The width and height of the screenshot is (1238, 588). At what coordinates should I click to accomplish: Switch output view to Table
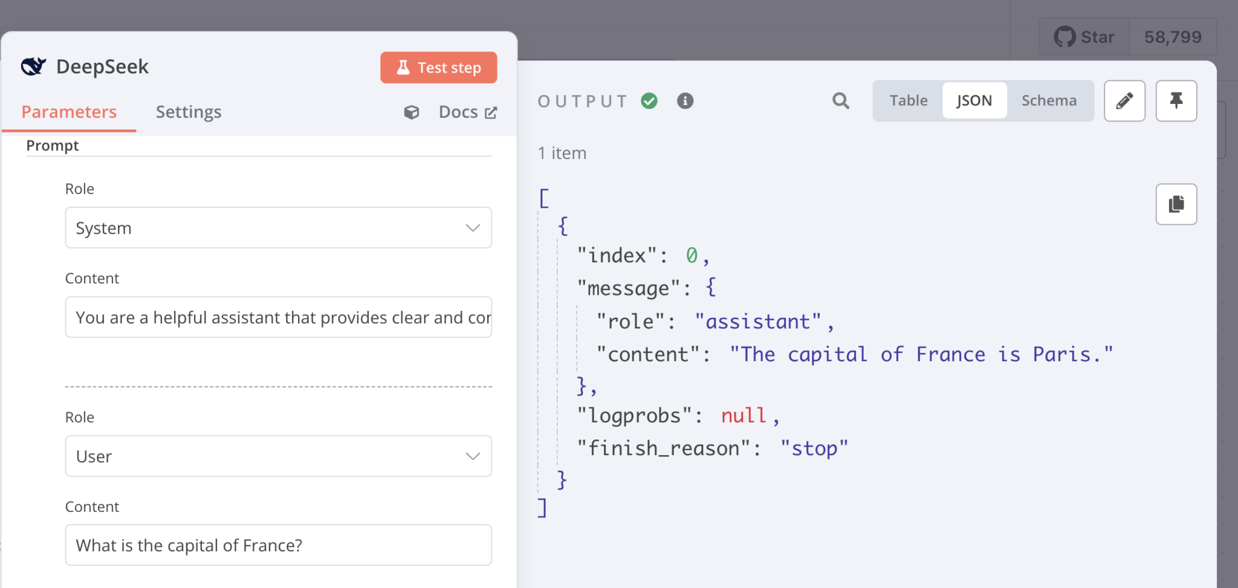908,101
